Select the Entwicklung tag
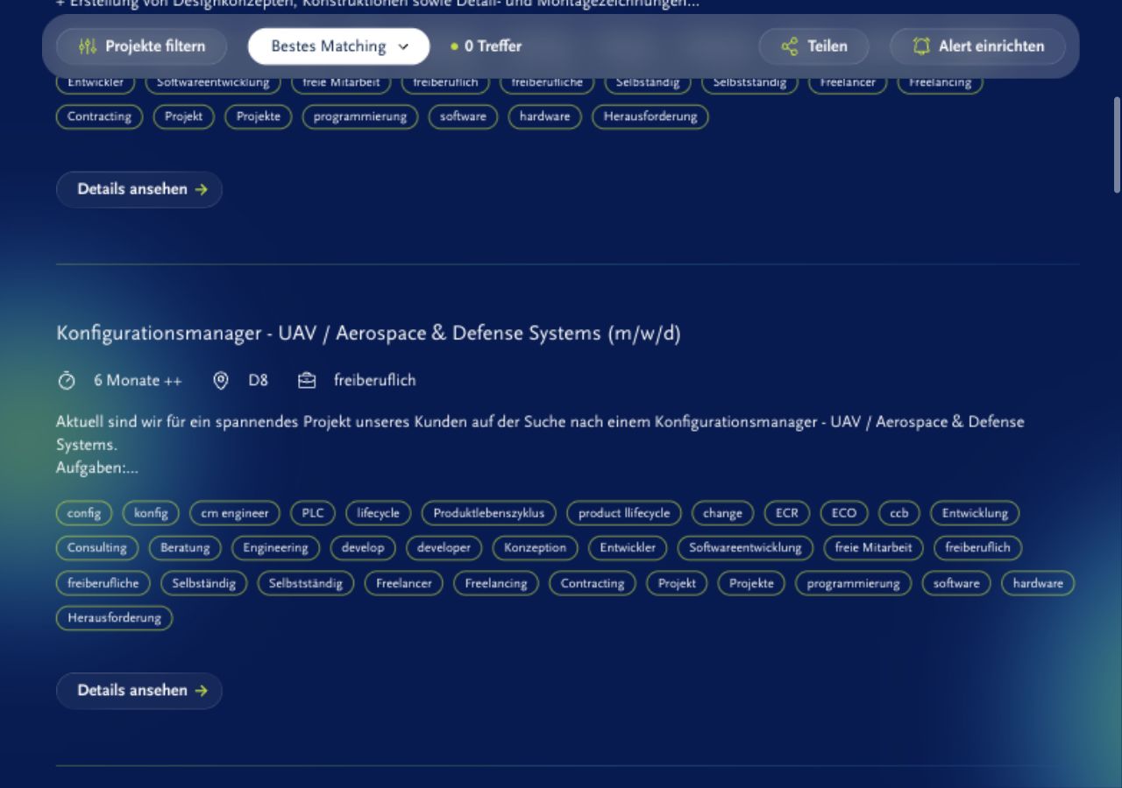The width and height of the screenshot is (1122, 788). (976, 513)
